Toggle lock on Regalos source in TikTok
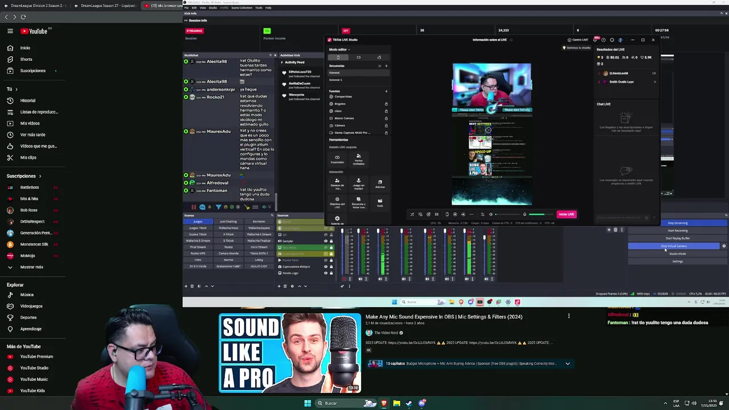 coord(386,104)
